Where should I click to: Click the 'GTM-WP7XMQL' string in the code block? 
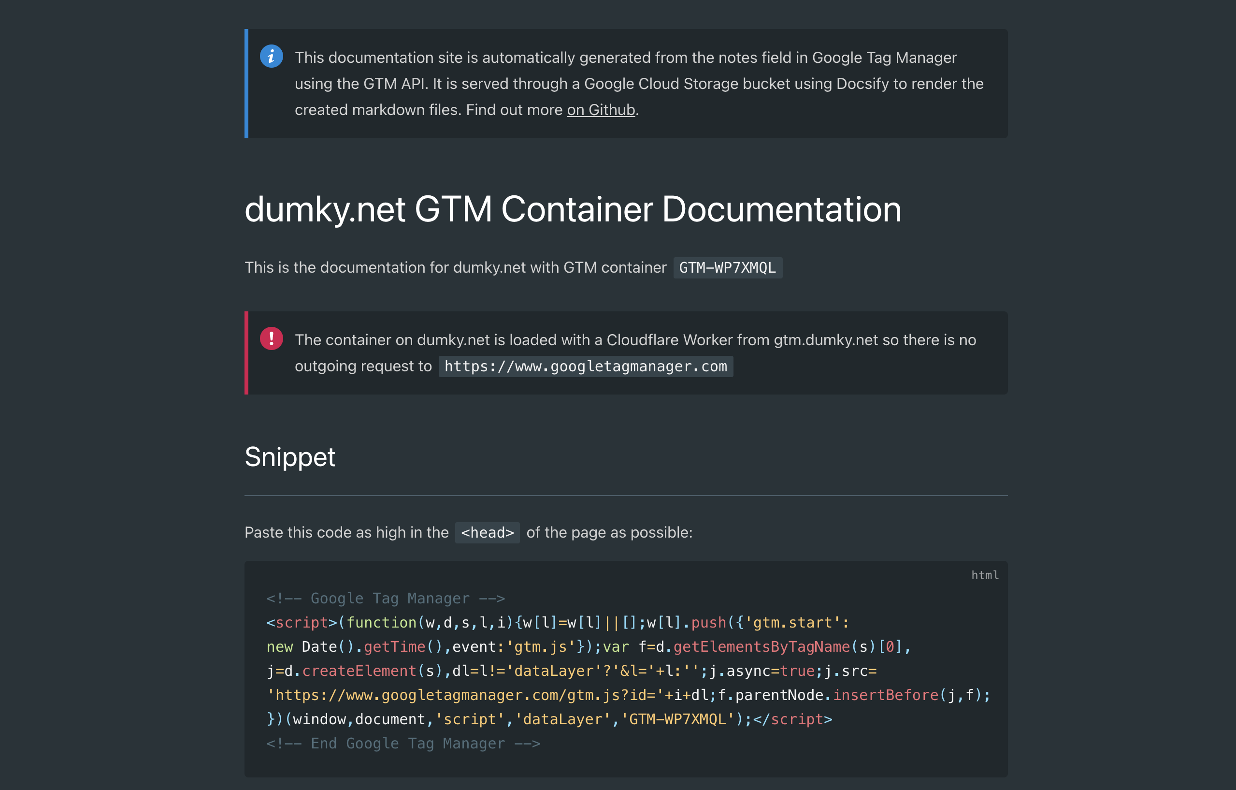coord(677,719)
